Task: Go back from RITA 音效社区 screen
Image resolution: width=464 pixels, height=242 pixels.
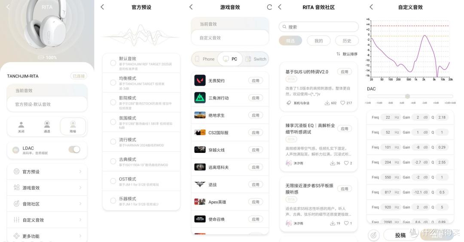Action: pos(280,7)
